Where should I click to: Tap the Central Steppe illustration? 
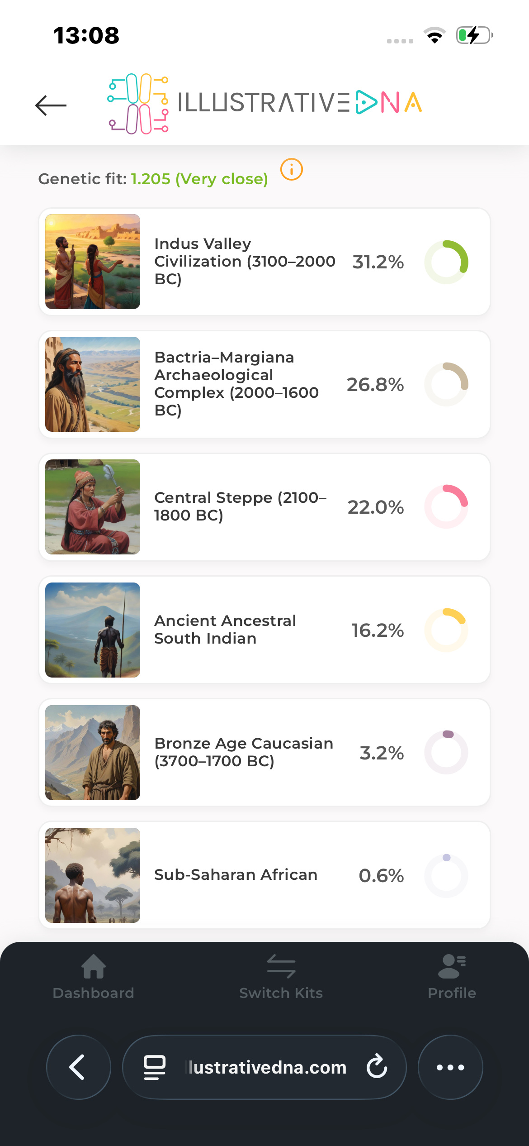93,507
